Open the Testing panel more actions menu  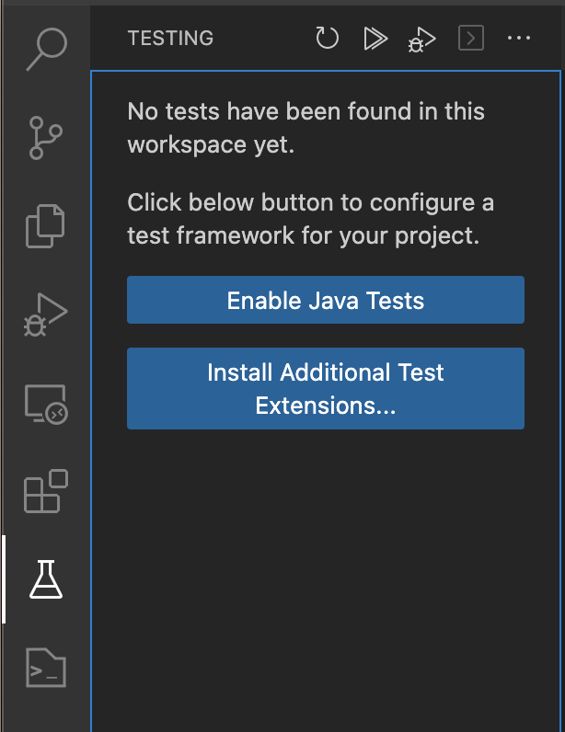pyautogui.click(x=519, y=39)
